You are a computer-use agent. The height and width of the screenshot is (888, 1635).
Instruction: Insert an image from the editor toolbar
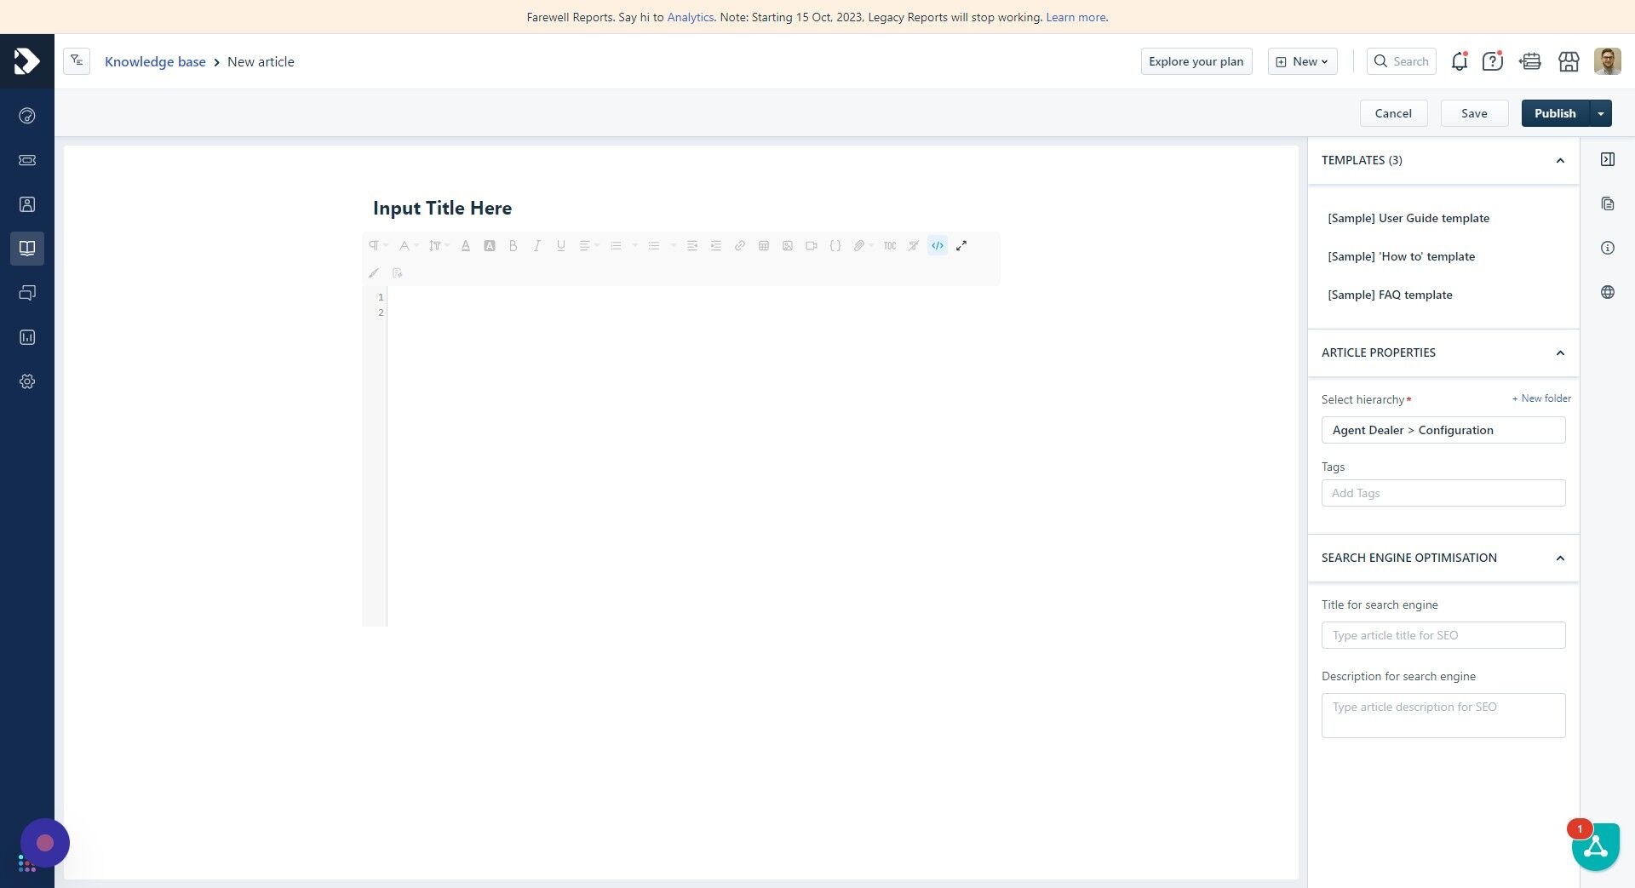click(788, 245)
